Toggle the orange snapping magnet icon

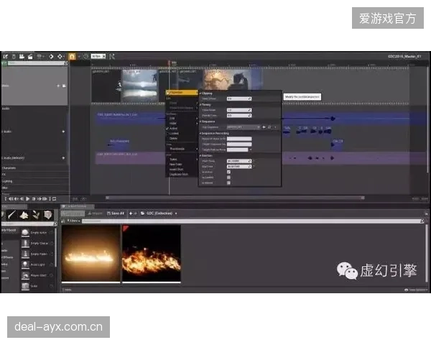(x=72, y=56)
